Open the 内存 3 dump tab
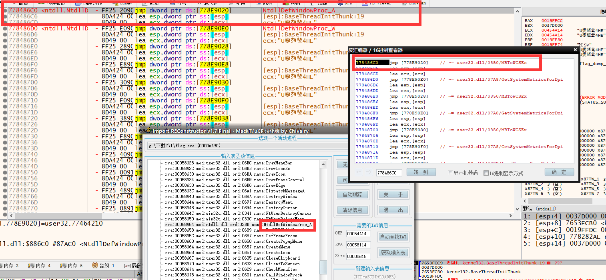 coord(11,266)
